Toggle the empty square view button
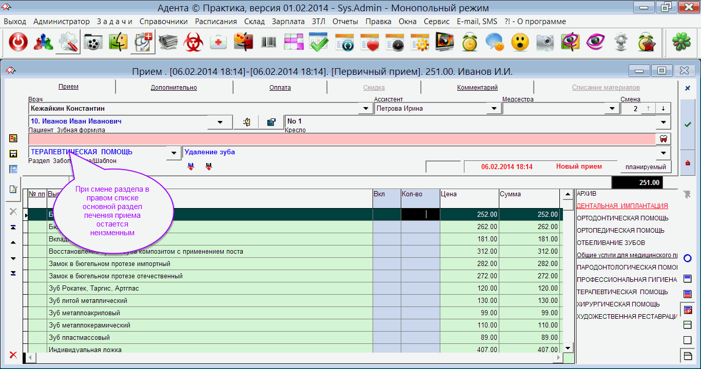701x369 pixels. click(688, 340)
